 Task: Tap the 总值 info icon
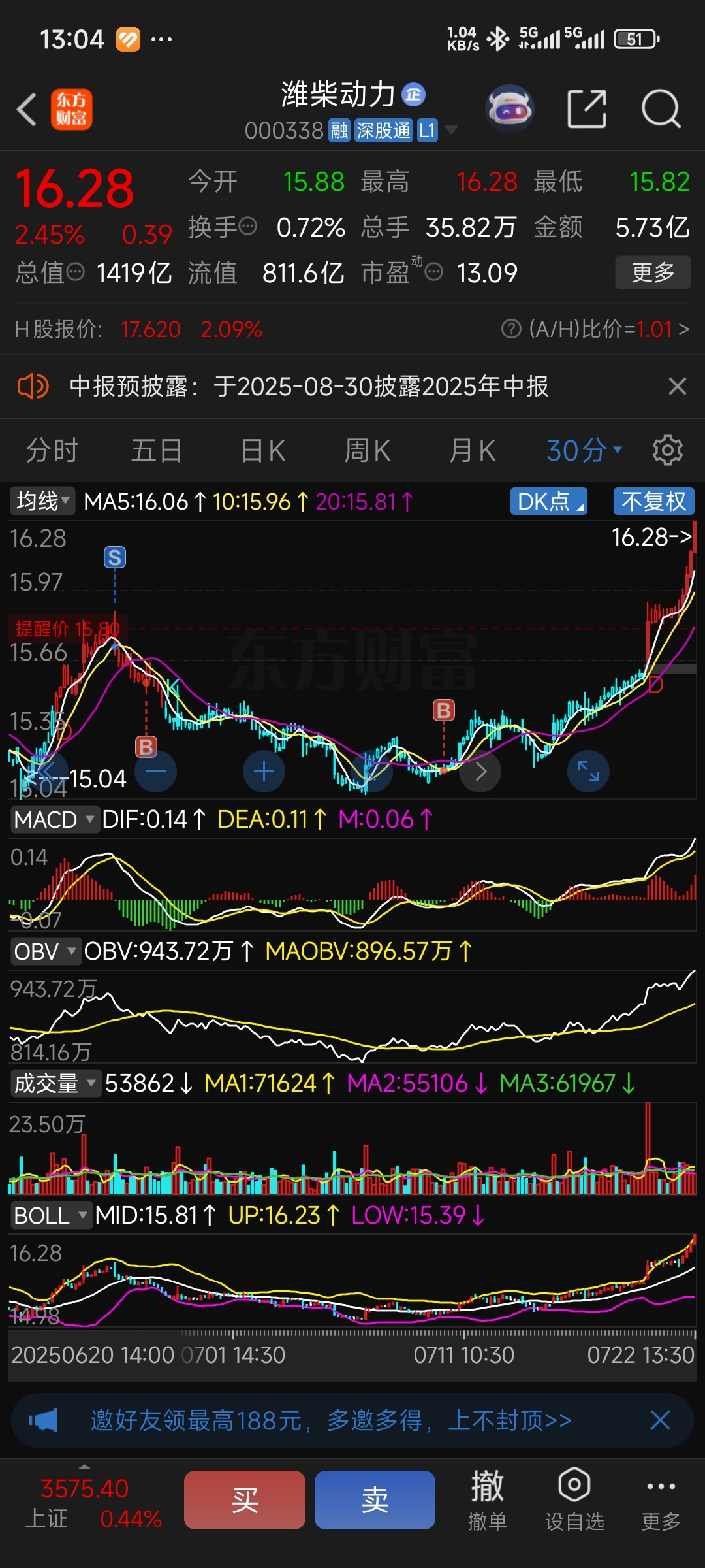[76, 272]
